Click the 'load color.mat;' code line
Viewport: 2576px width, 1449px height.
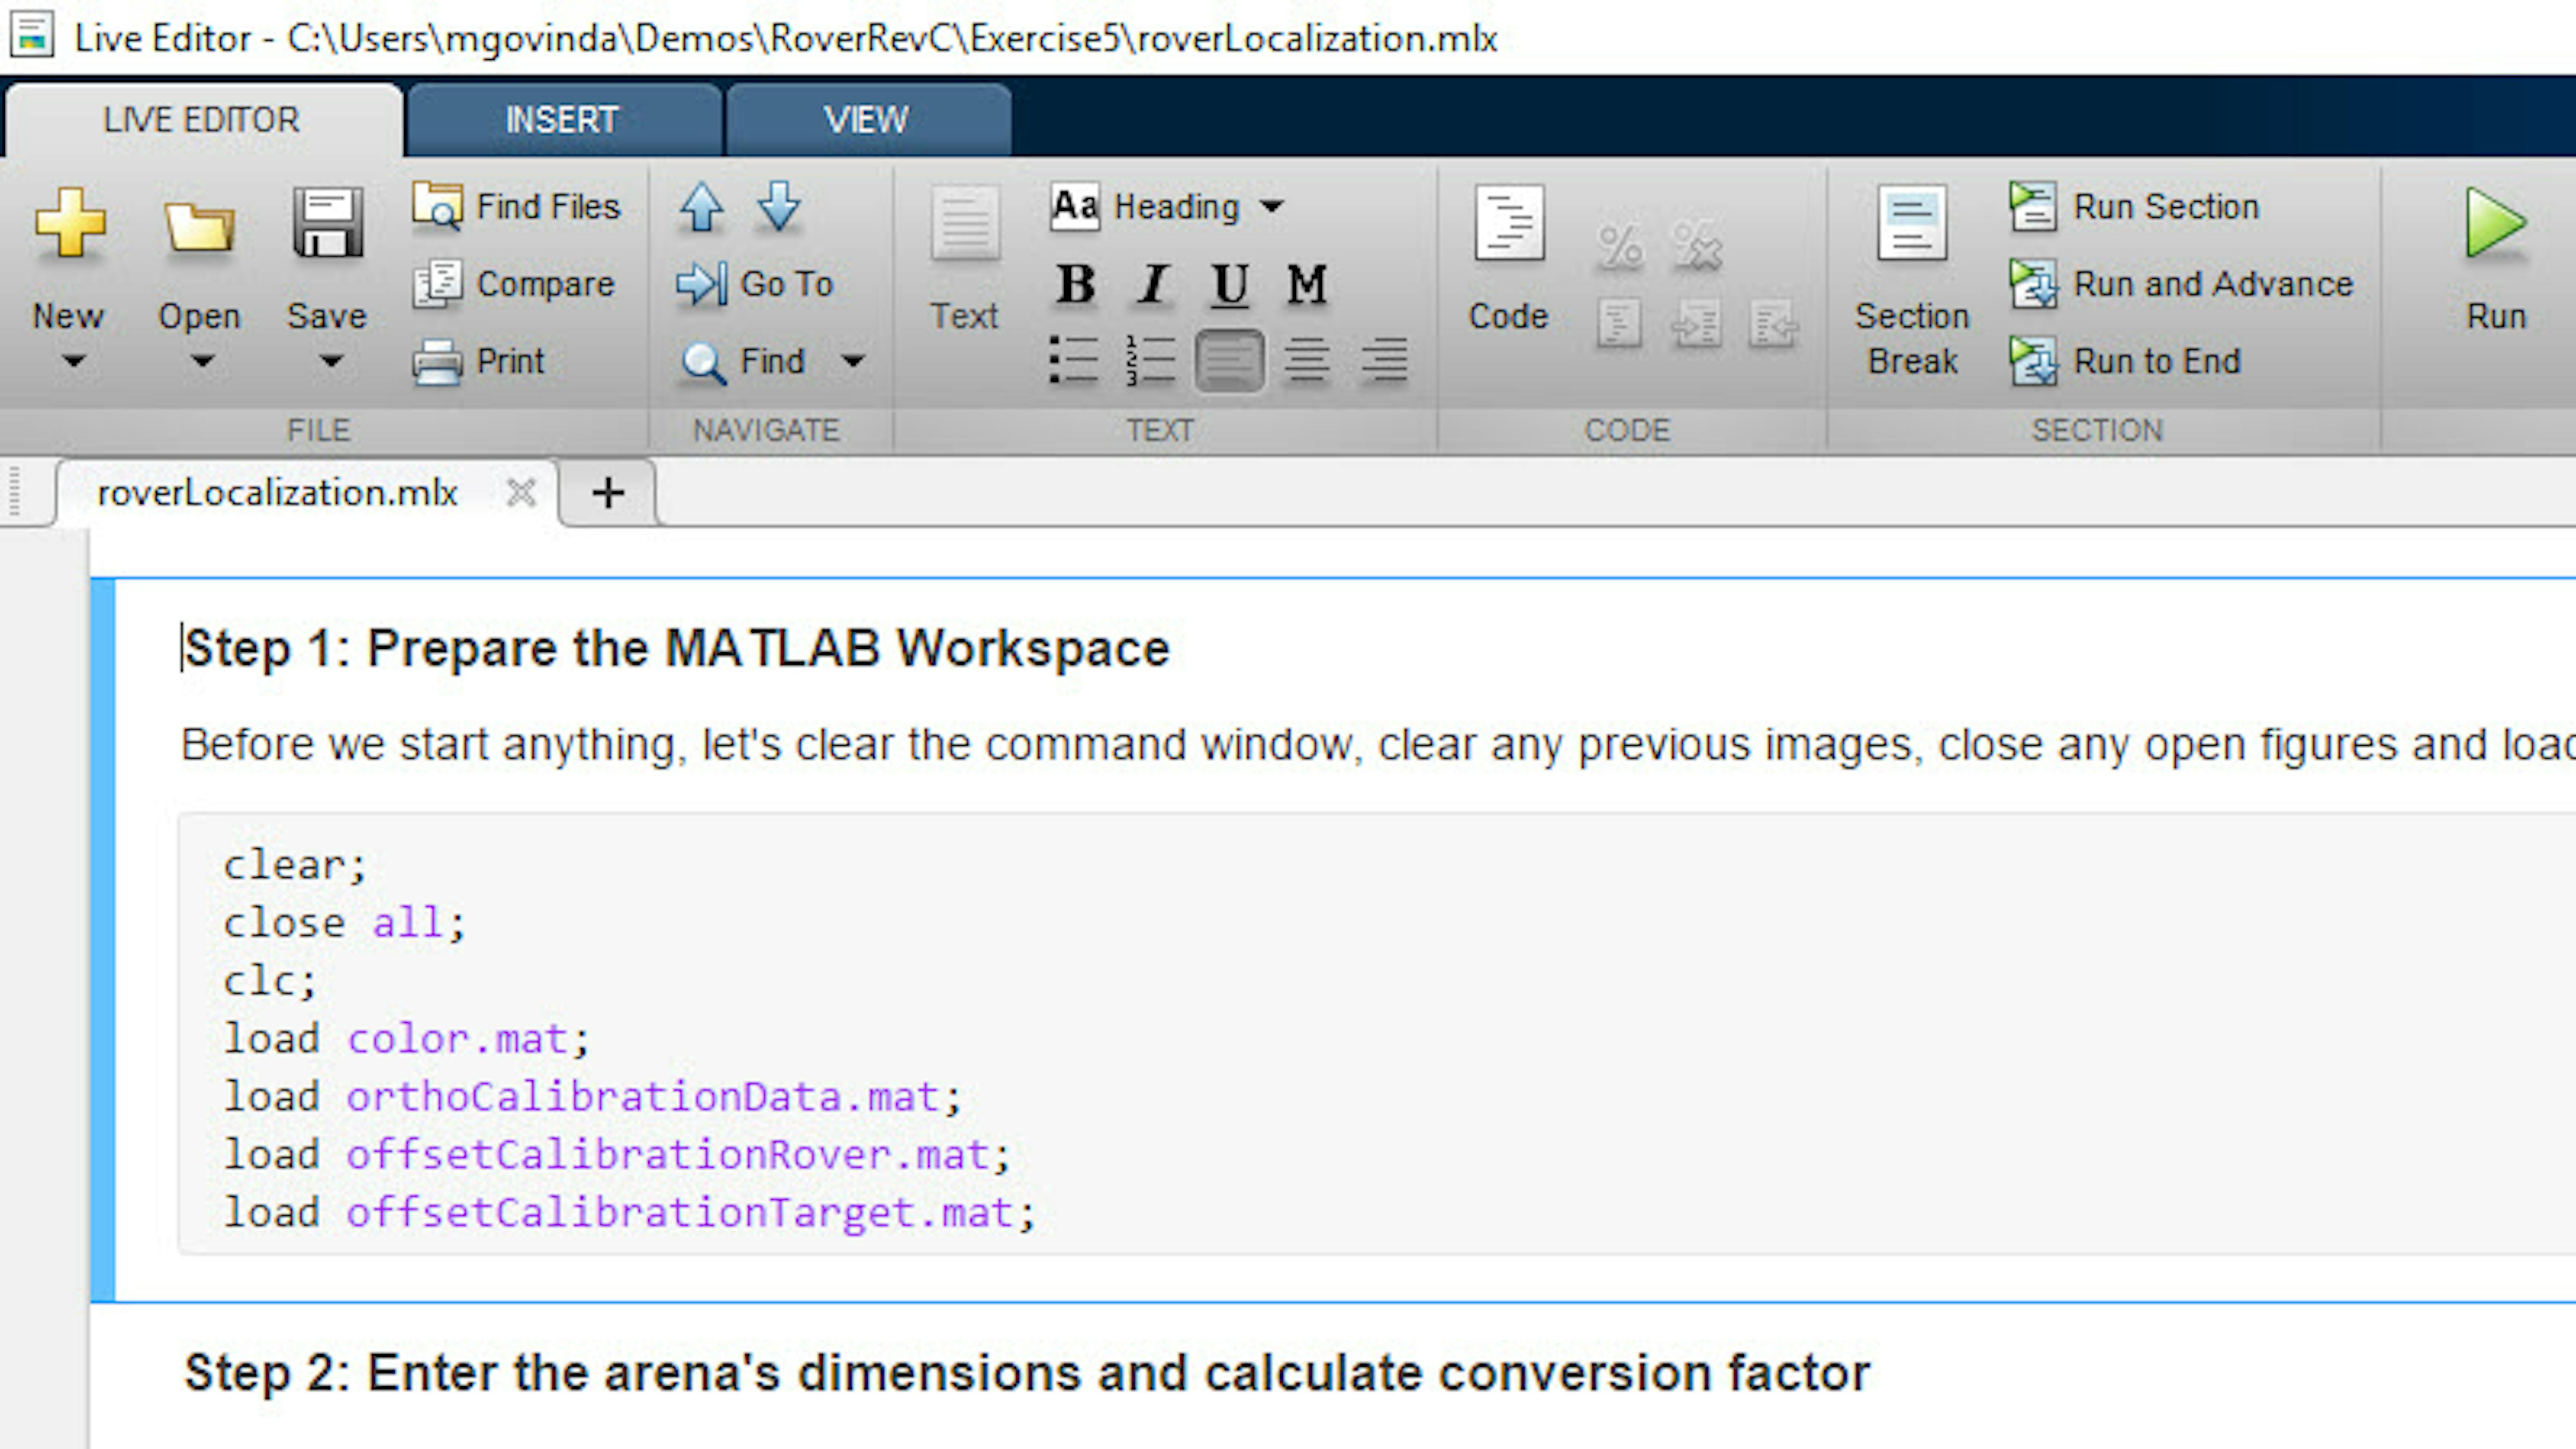pyautogui.click(x=407, y=1039)
